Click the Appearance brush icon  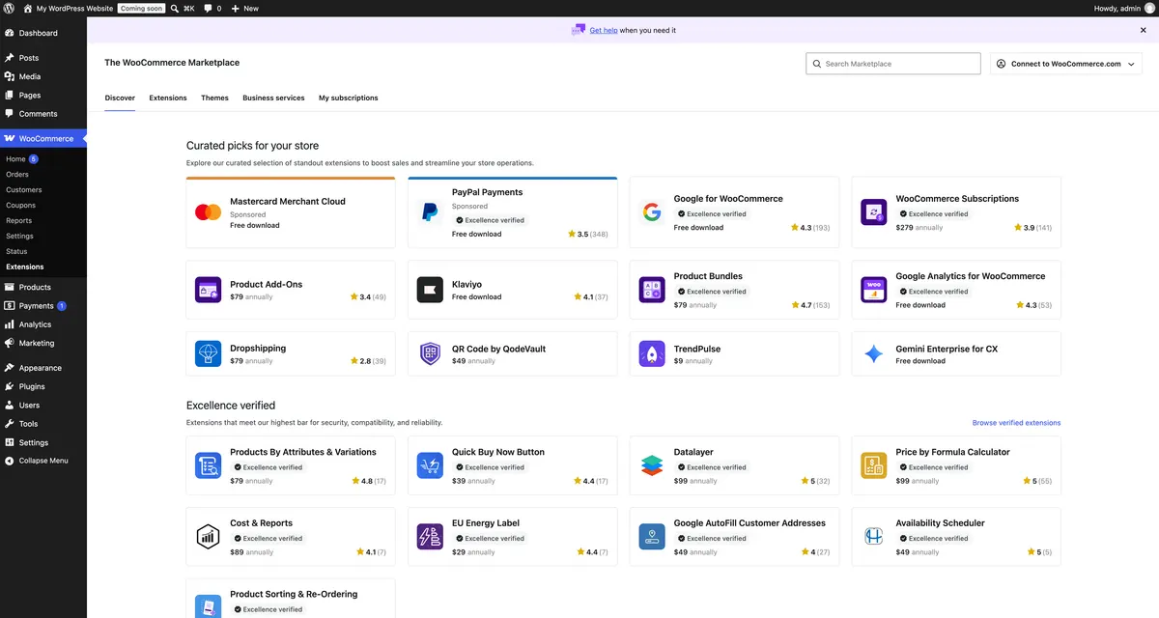click(10, 368)
